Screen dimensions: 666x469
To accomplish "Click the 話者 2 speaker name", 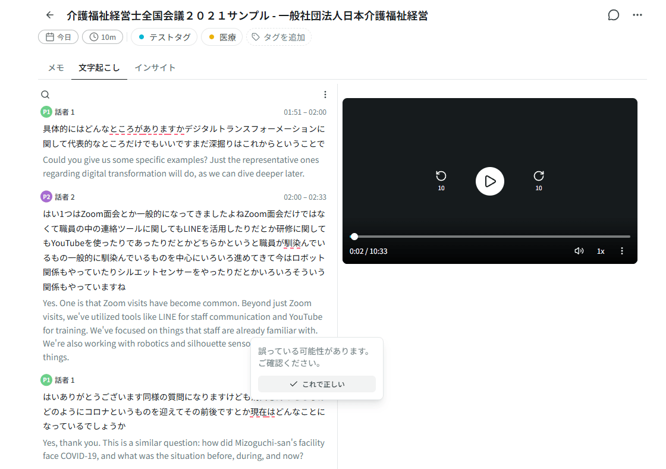I will tap(65, 197).
